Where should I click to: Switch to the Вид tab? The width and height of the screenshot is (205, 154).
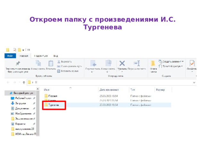click(x=56, y=56)
